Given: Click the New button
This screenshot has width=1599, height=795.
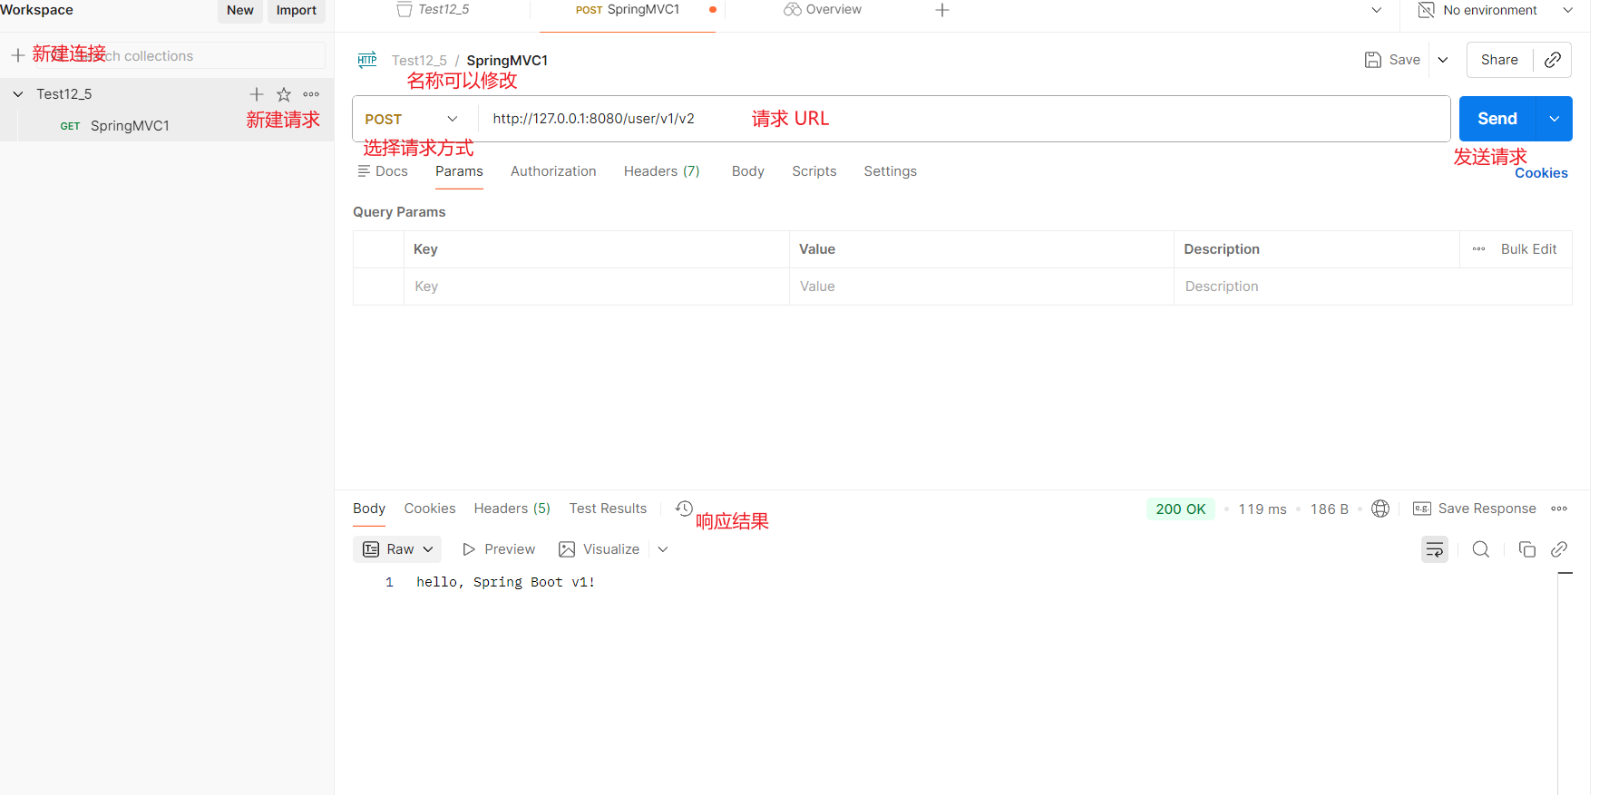Looking at the screenshot, I should pos(240,10).
